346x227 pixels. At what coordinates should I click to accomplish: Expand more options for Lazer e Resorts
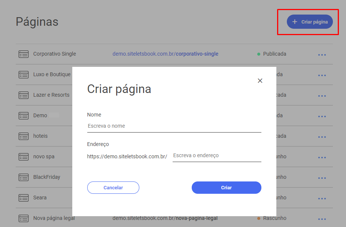click(322, 96)
